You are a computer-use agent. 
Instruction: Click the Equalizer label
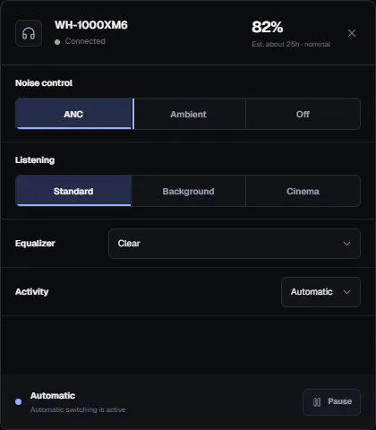pos(35,244)
